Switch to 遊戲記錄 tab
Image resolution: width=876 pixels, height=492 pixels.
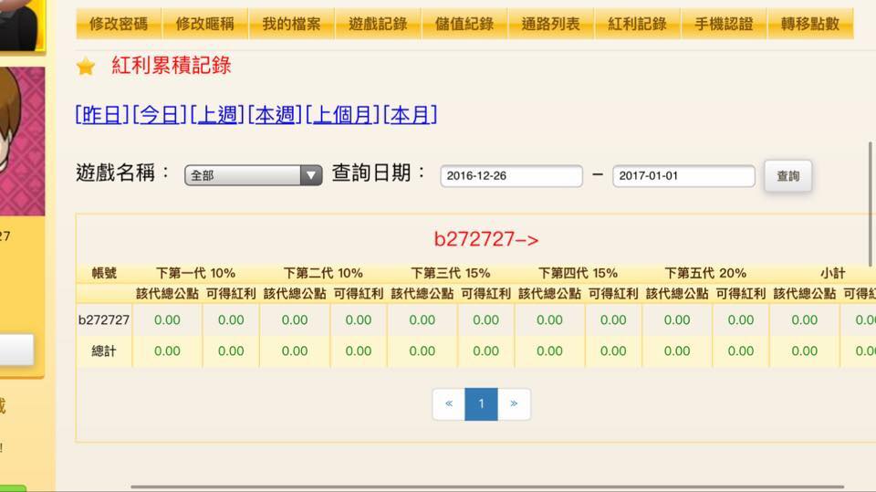pyautogui.click(x=378, y=25)
